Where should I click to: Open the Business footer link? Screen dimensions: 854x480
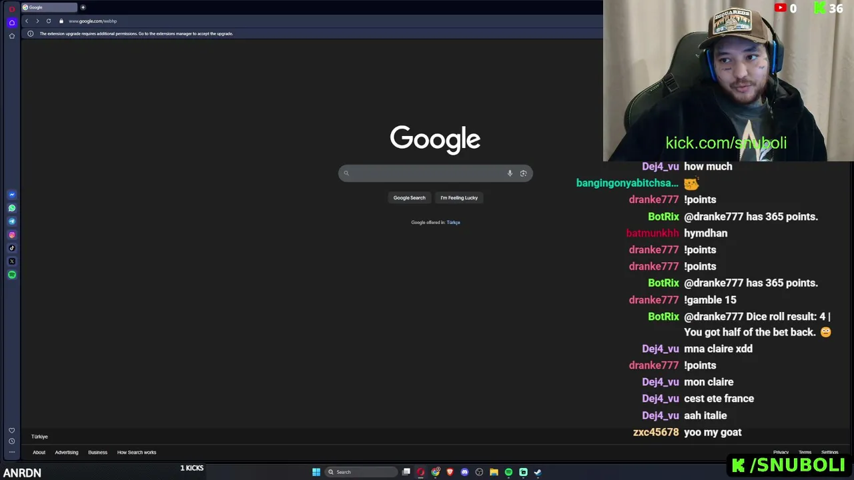(x=97, y=452)
